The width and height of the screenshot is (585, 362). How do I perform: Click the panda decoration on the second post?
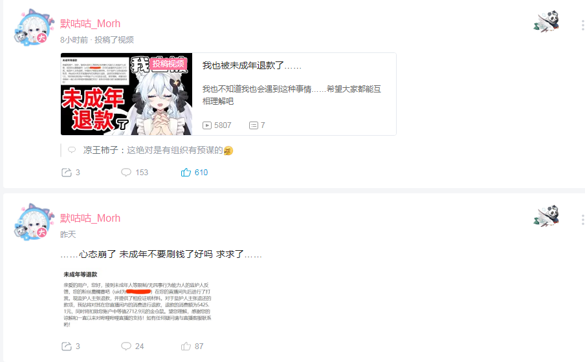[x=547, y=216]
